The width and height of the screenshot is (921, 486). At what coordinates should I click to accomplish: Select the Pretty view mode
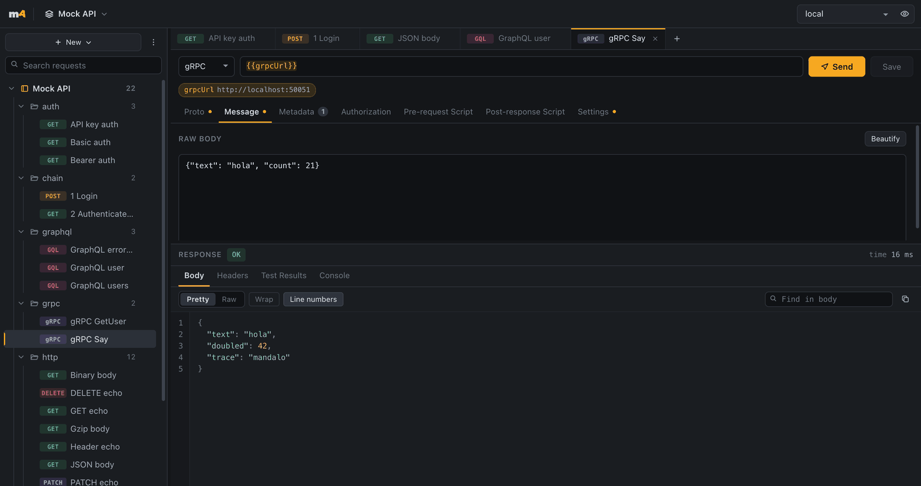[197, 299]
